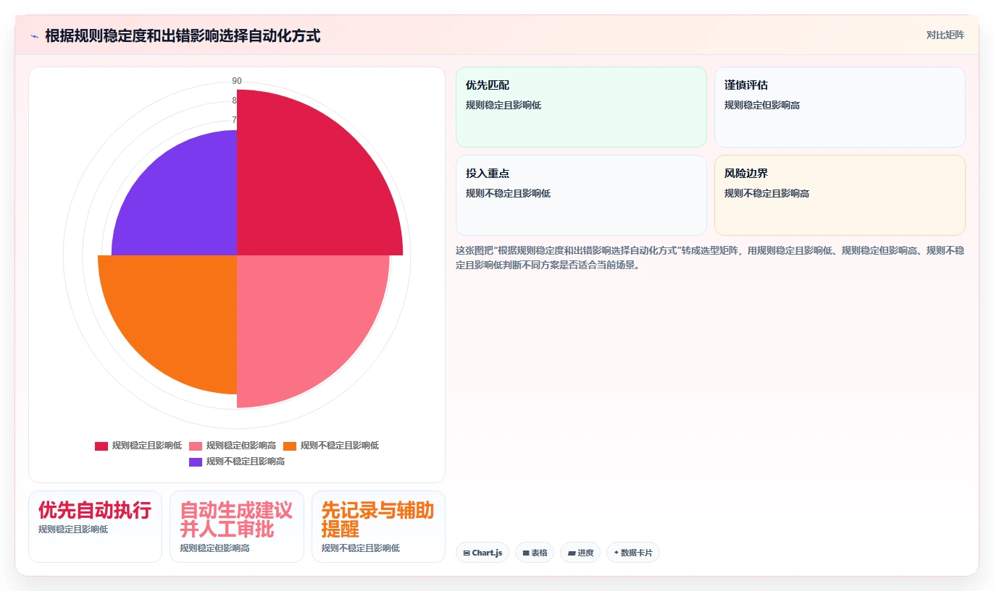This screenshot has height=591, width=994.
Task: Click the description paragraph starting with 这张图把
Action: point(710,258)
